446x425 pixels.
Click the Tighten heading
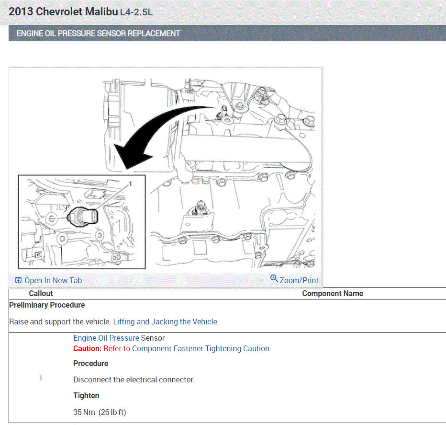coord(86,396)
